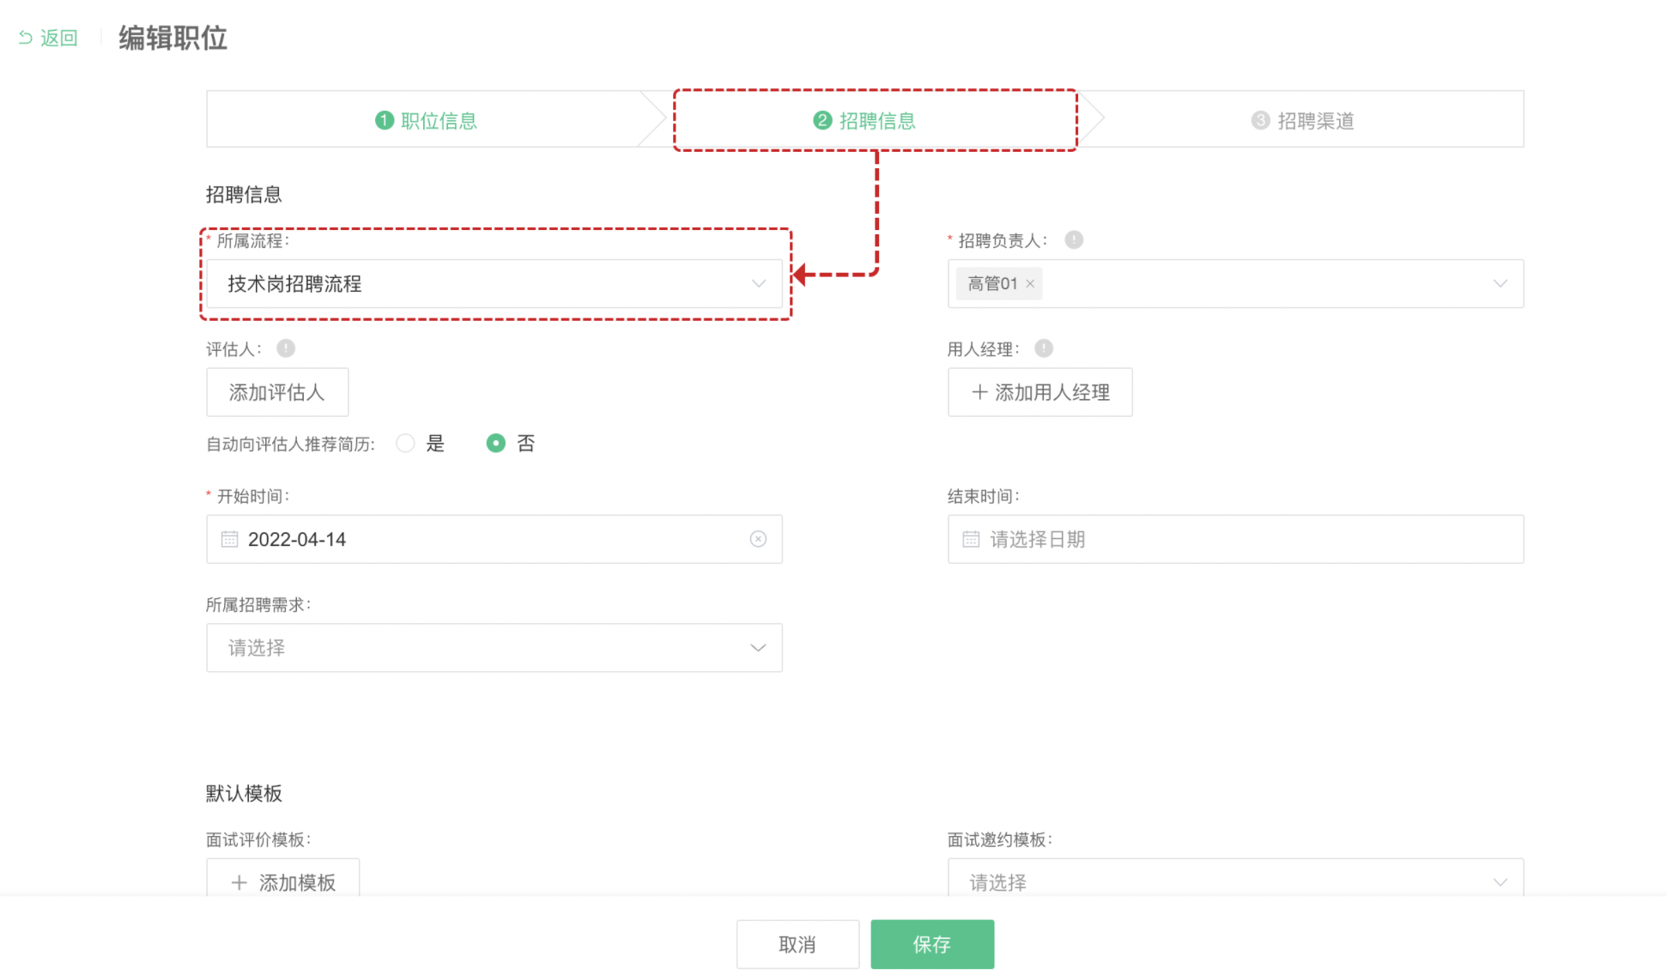1667x975 pixels.
Task: Clear the 2022-04-14 start date
Action: (758, 539)
